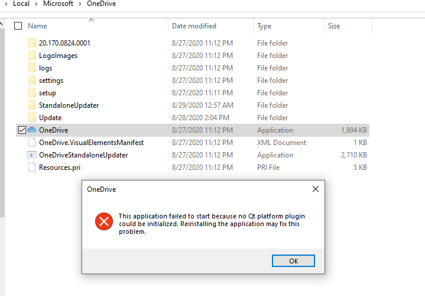Select the OneDrive cloud application icon
Viewport: 425px width, 296px height.
tap(32, 130)
